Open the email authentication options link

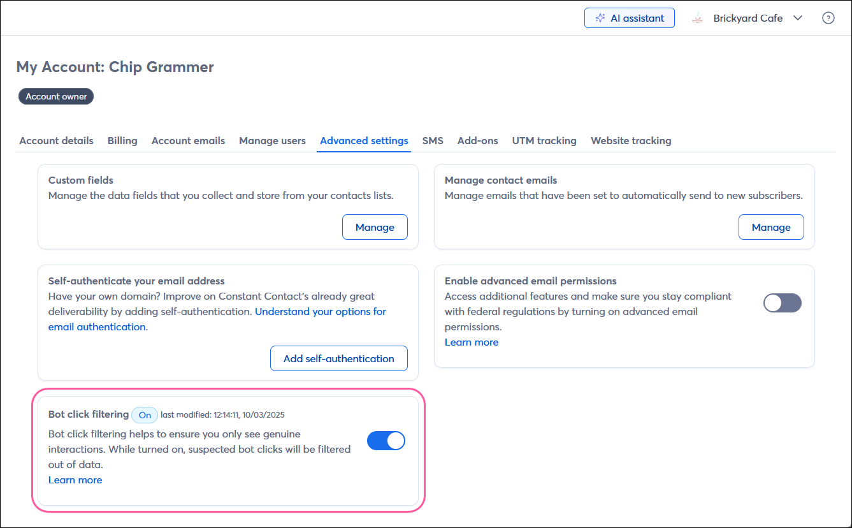(x=320, y=312)
